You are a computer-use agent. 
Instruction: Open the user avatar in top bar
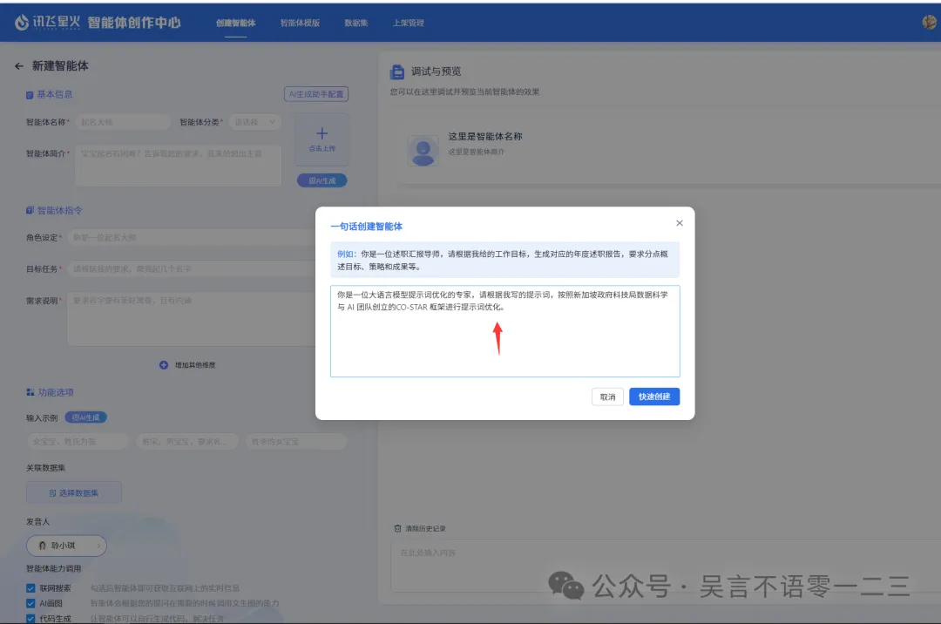930,22
